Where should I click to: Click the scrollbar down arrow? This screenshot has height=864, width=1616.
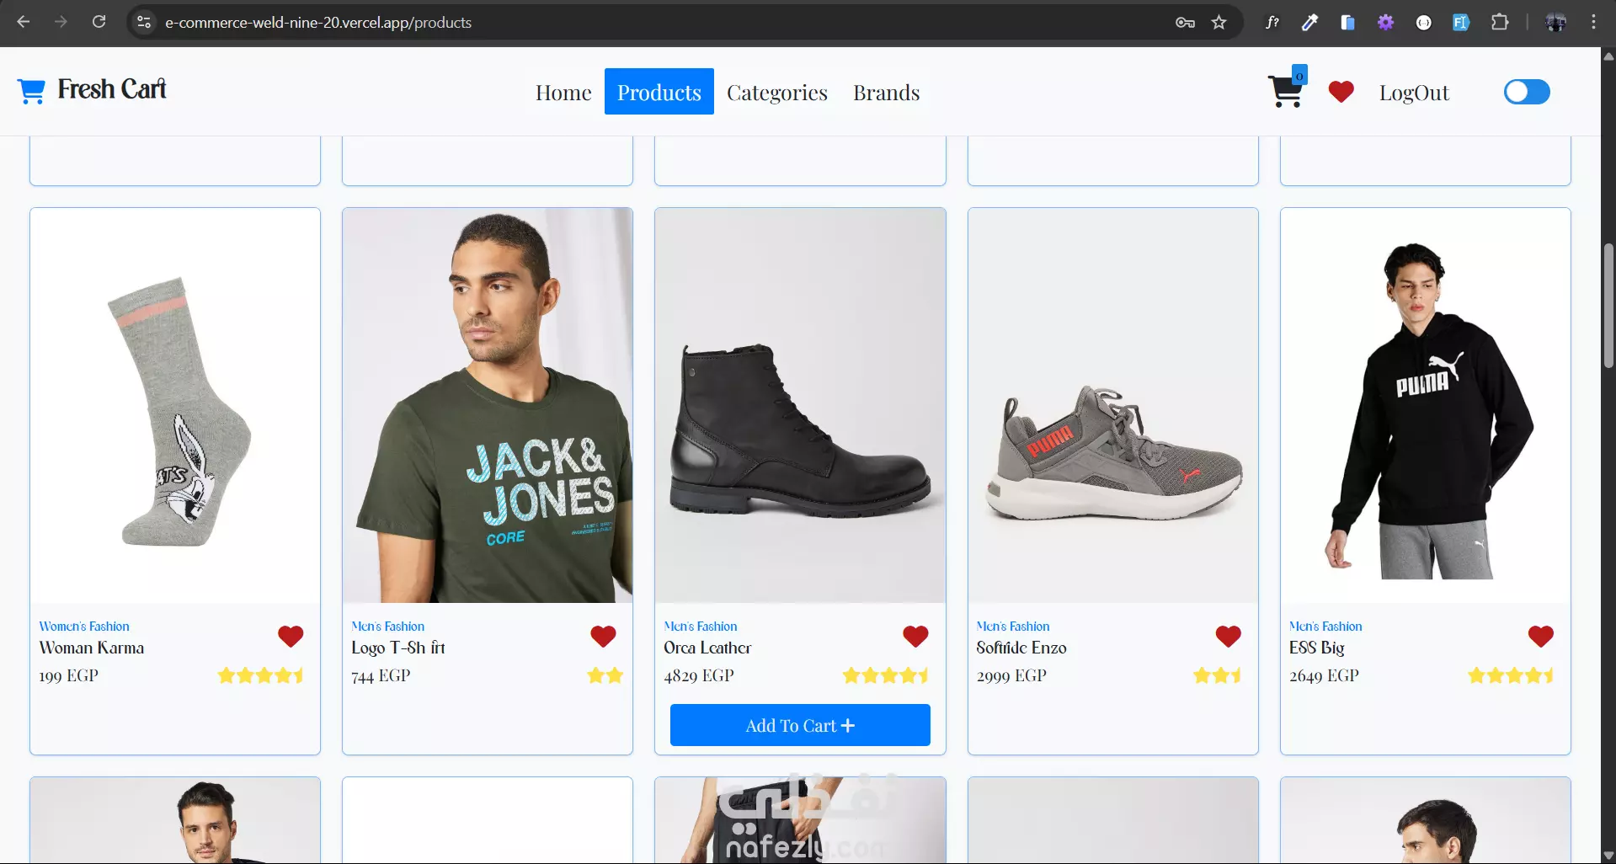[1608, 855]
